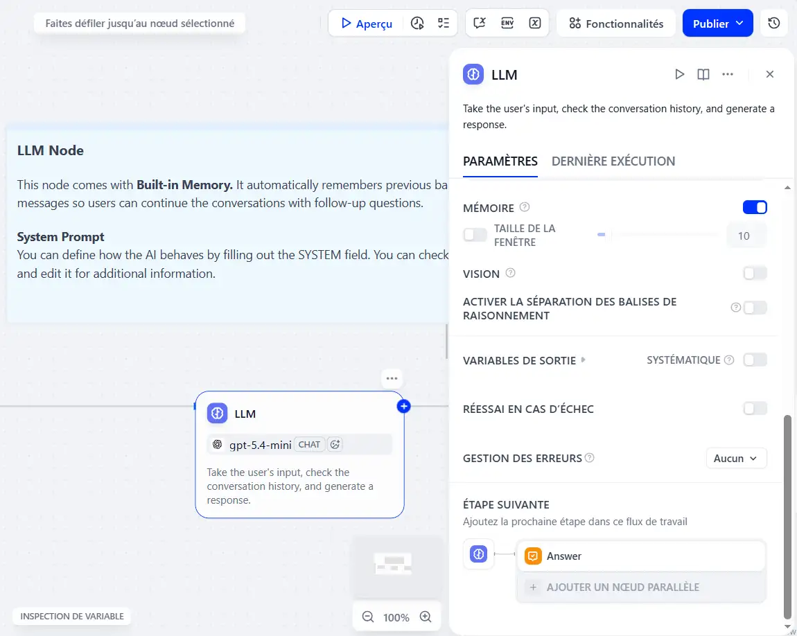The image size is (797, 636).
Task: Open the checklist icon in toolbar
Action: coord(444,24)
